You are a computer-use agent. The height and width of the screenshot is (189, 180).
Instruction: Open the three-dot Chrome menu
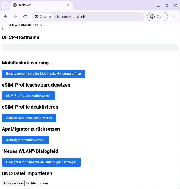click(x=174, y=17)
